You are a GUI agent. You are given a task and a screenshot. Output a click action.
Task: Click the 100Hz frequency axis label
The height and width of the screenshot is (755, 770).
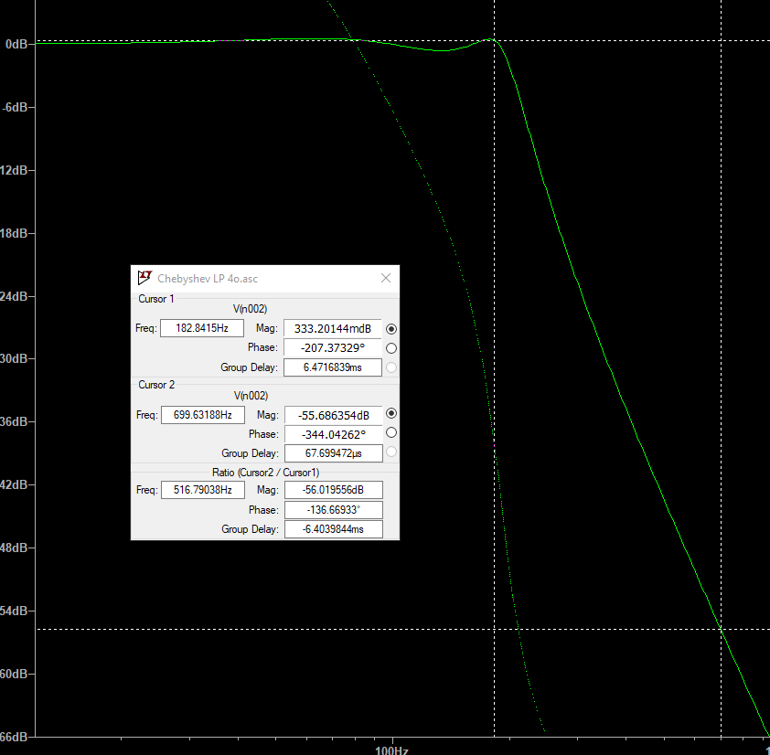pyautogui.click(x=391, y=749)
